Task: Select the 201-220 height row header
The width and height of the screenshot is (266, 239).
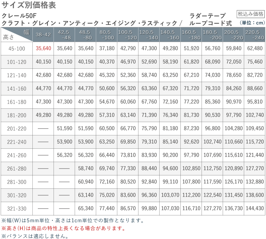Action: 17,129
